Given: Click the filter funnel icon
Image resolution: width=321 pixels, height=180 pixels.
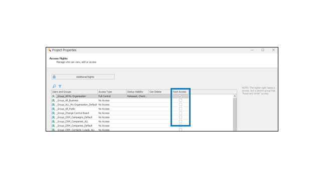Looking at the screenshot, I should [x=60, y=86].
